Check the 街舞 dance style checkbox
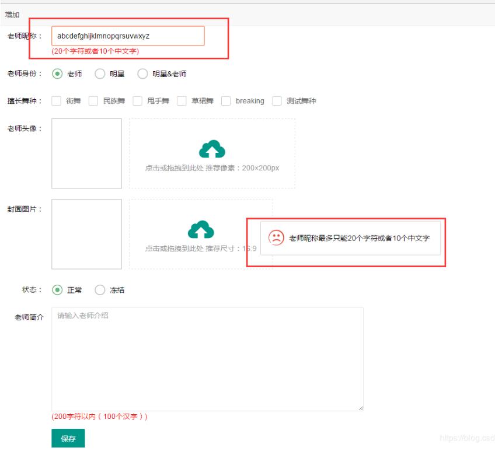This screenshot has width=495, height=451. click(57, 101)
